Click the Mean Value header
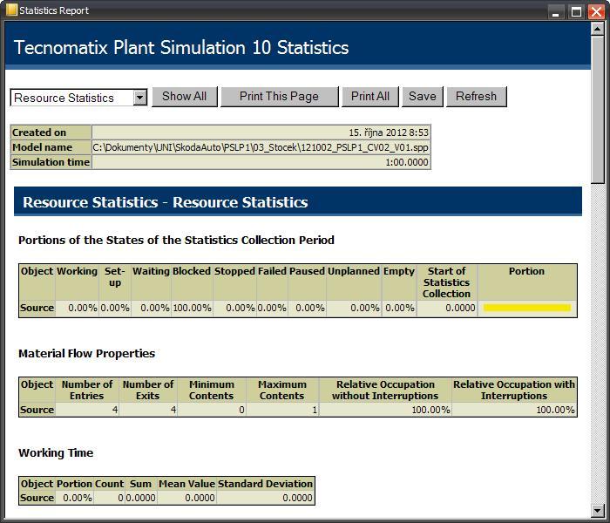Image resolution: width=610 pixels, height=523 pixels. [186, 484]
